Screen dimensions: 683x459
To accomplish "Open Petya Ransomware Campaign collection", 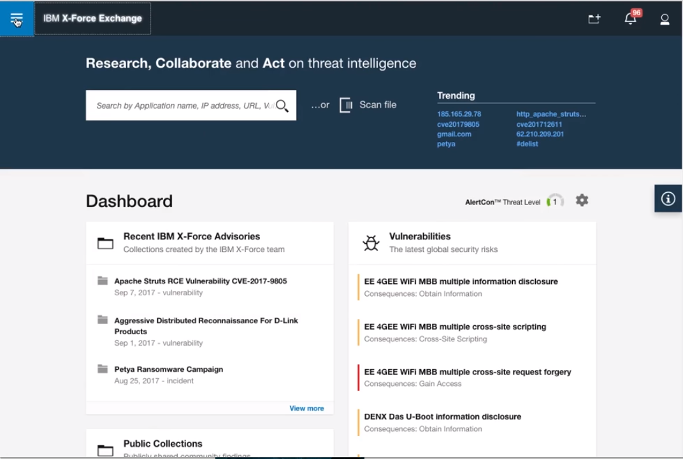I will 168,369.
